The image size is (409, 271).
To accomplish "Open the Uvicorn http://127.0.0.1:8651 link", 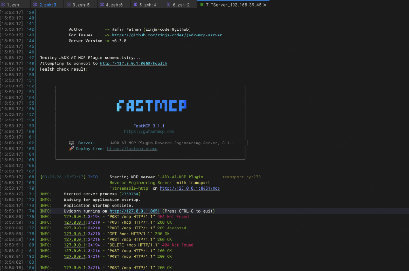I will tap(134, 211).
